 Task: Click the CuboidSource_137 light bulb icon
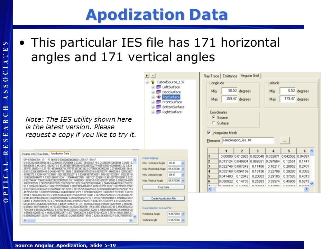pyautogui.click(x=153, y=82)
